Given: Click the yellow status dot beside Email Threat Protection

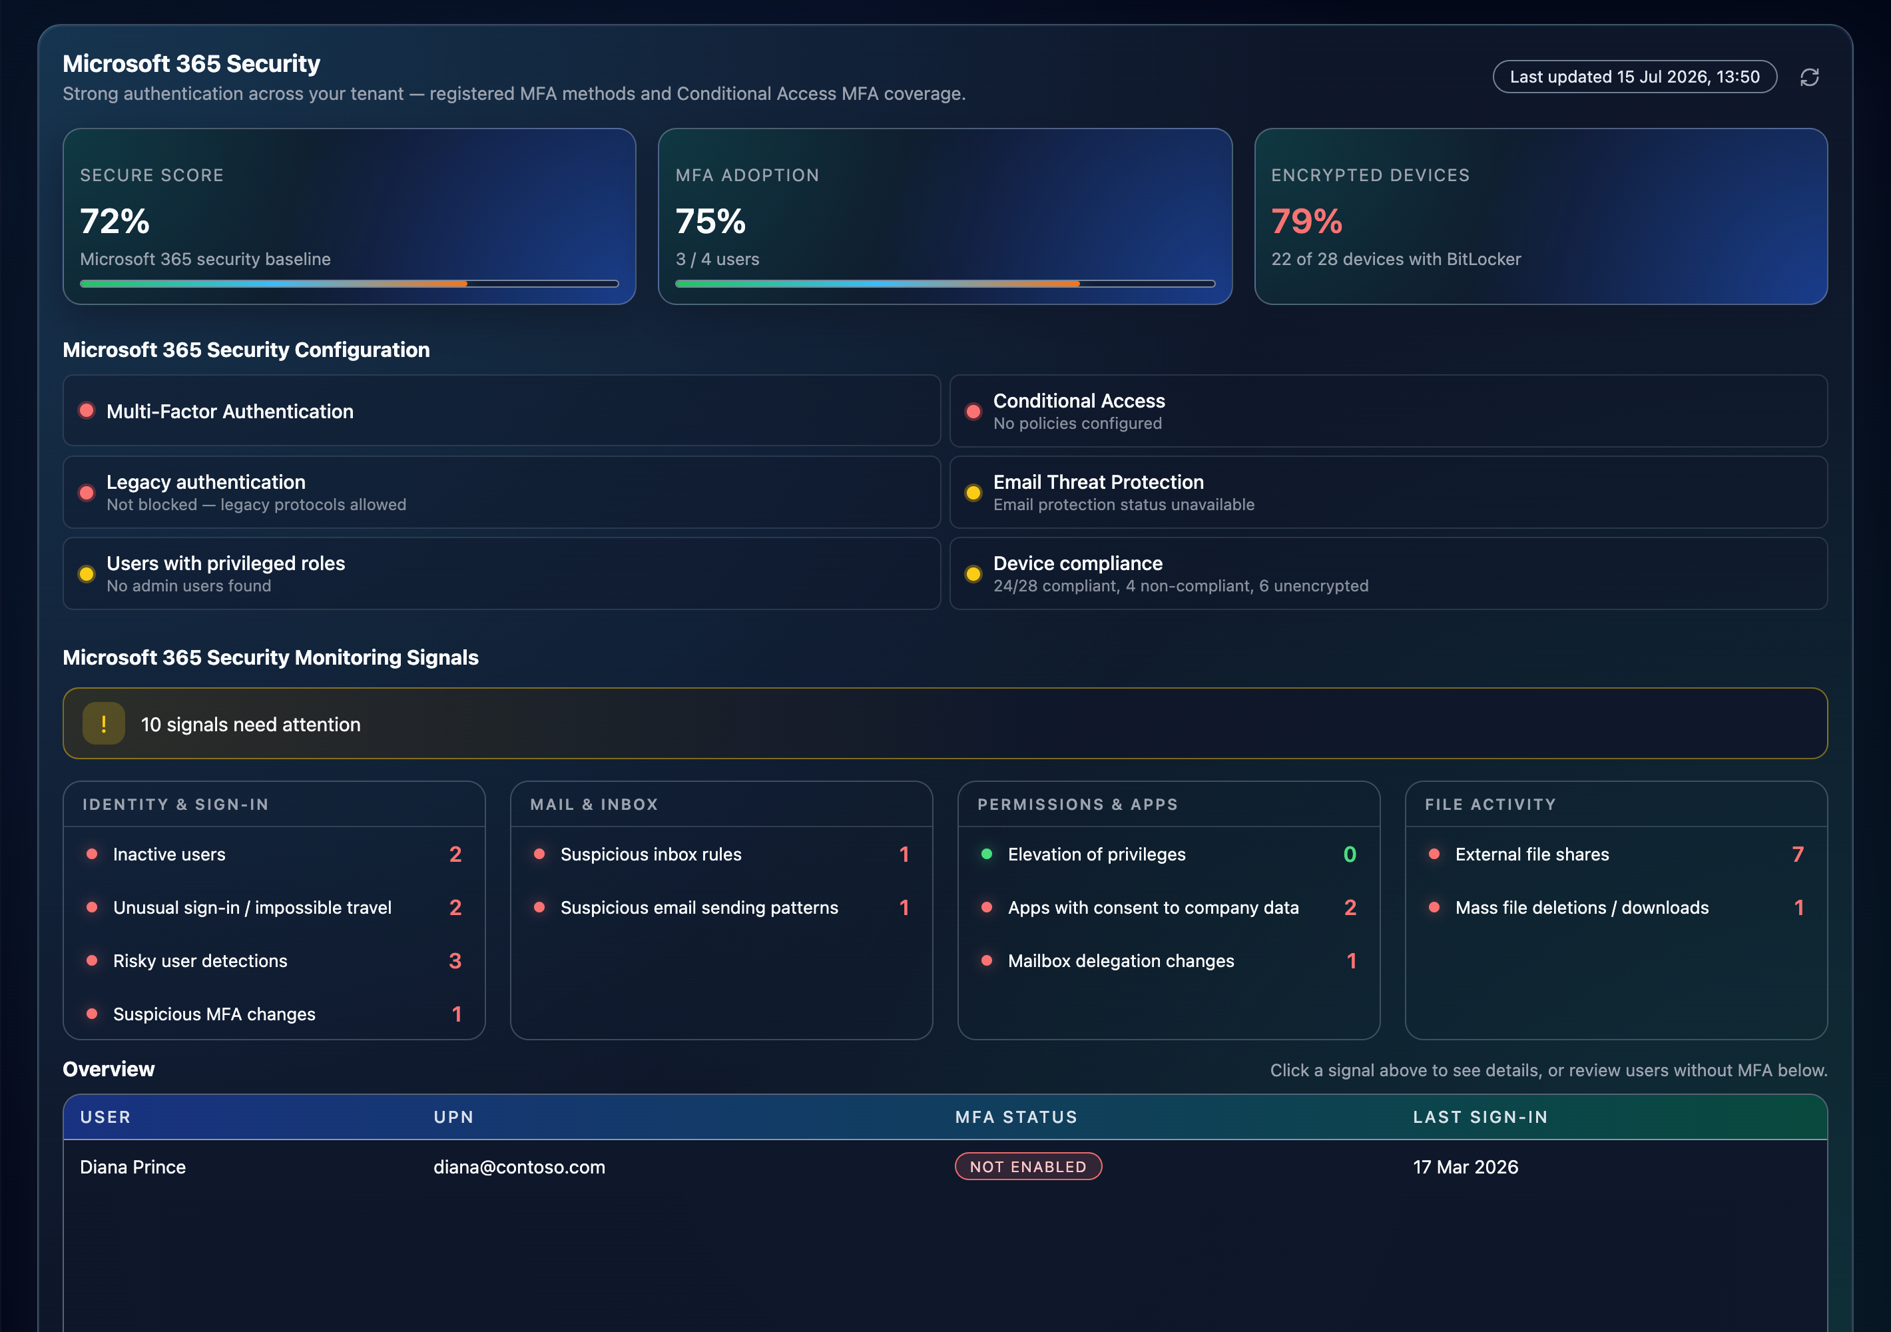Looking at the screenshot, I should [x=973, y=493].
